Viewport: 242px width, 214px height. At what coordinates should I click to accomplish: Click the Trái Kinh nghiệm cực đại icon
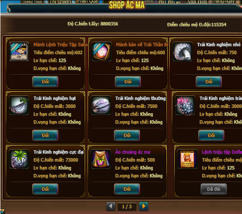[x=19, y=159]
